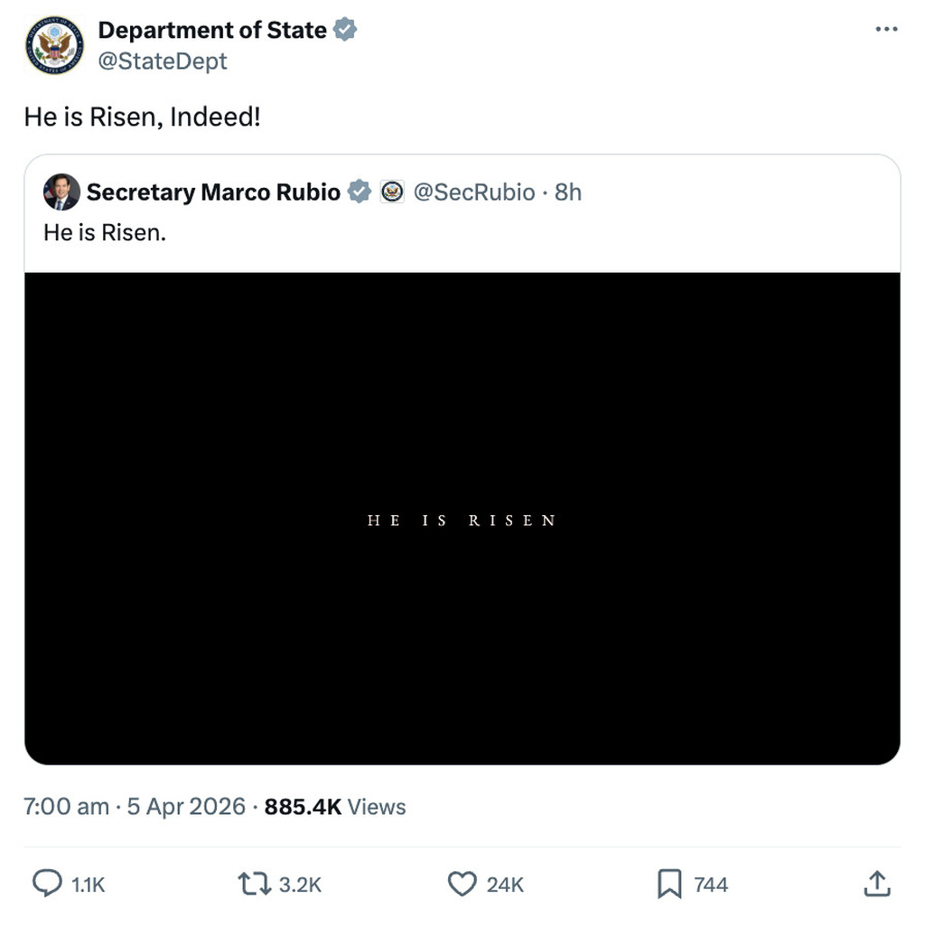925x927 pixels.
Task: Like the tweet using the heart icon
Action: point(462,884)
